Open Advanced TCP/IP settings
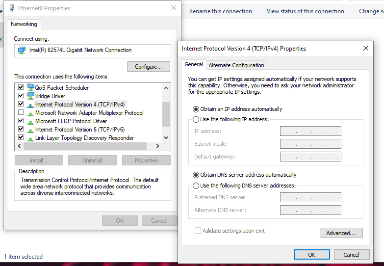The height and width of the screenshot is (266, 384). [341, 233]
